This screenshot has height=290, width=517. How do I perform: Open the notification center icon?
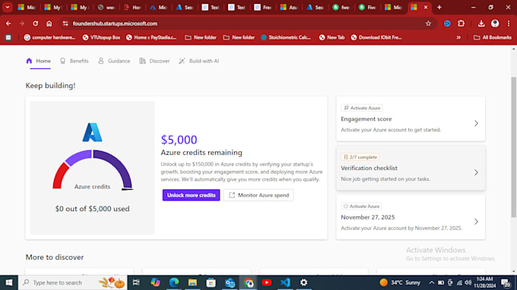click(x=506, y=282)
